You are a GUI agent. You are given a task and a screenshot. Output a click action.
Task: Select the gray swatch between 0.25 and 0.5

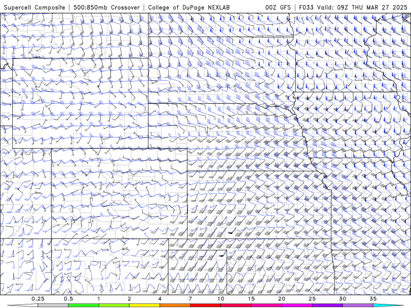(x=53, y=305)
